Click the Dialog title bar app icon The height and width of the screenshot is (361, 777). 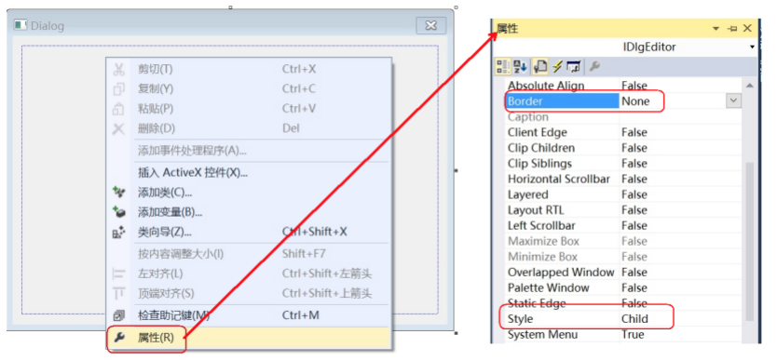tap(20, 25)
